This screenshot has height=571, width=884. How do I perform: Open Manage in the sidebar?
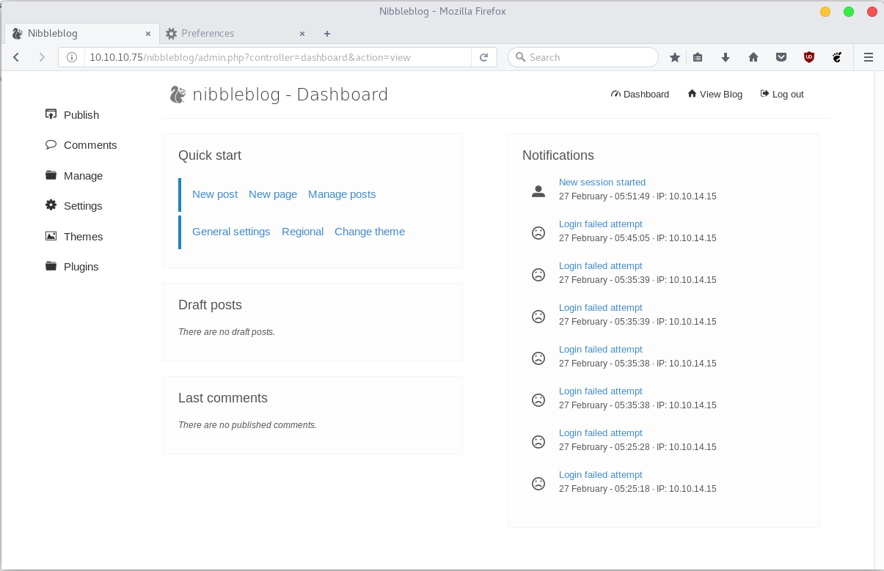[x=83, y=176]
